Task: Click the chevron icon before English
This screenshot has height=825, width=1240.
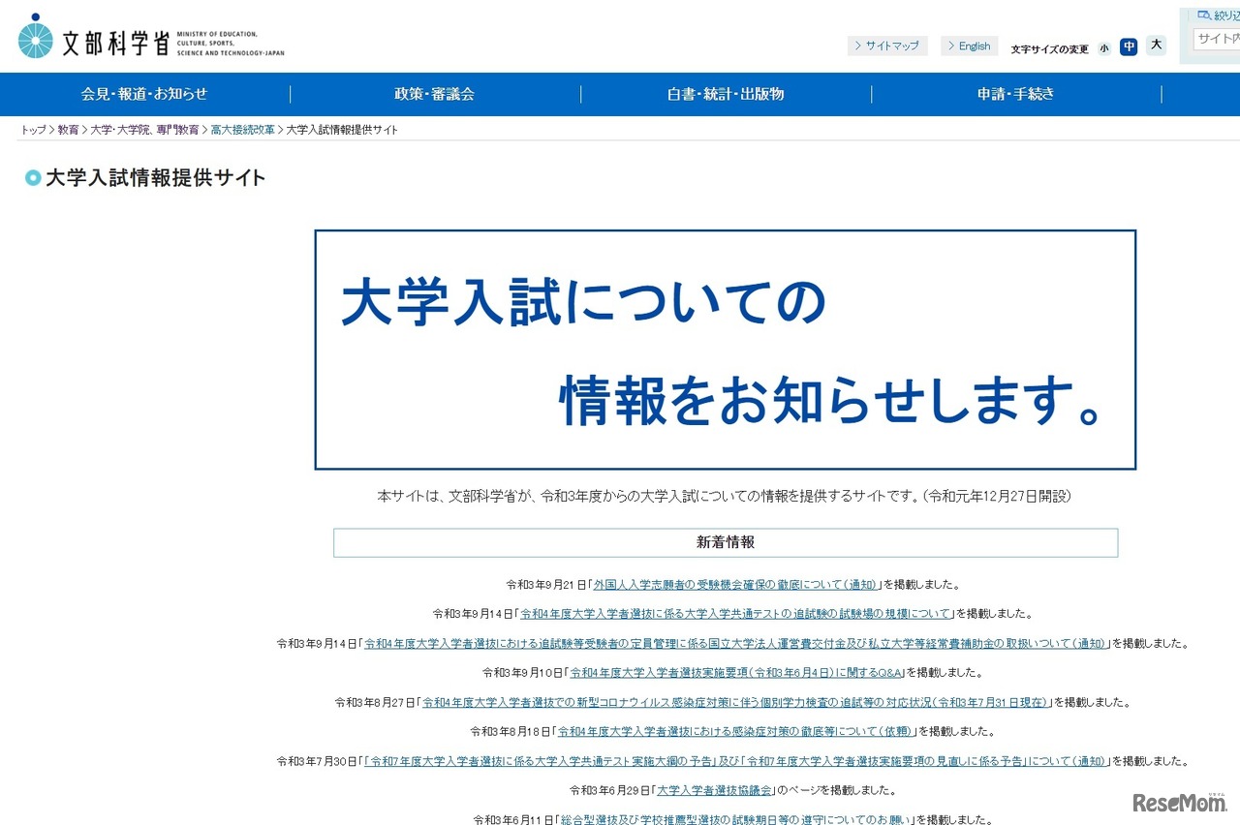Action: coord(950,46)
